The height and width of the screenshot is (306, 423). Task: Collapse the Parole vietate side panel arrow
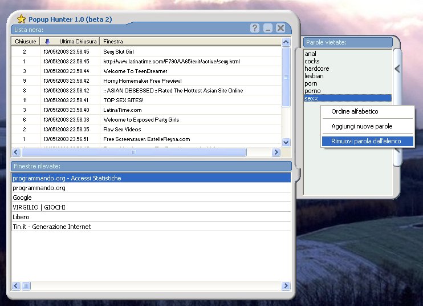coord(397,69)
